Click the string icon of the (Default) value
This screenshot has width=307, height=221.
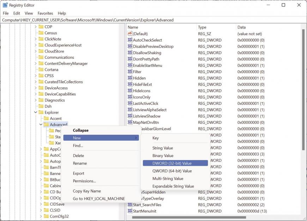pyautogui.click(x=130, y=33)
